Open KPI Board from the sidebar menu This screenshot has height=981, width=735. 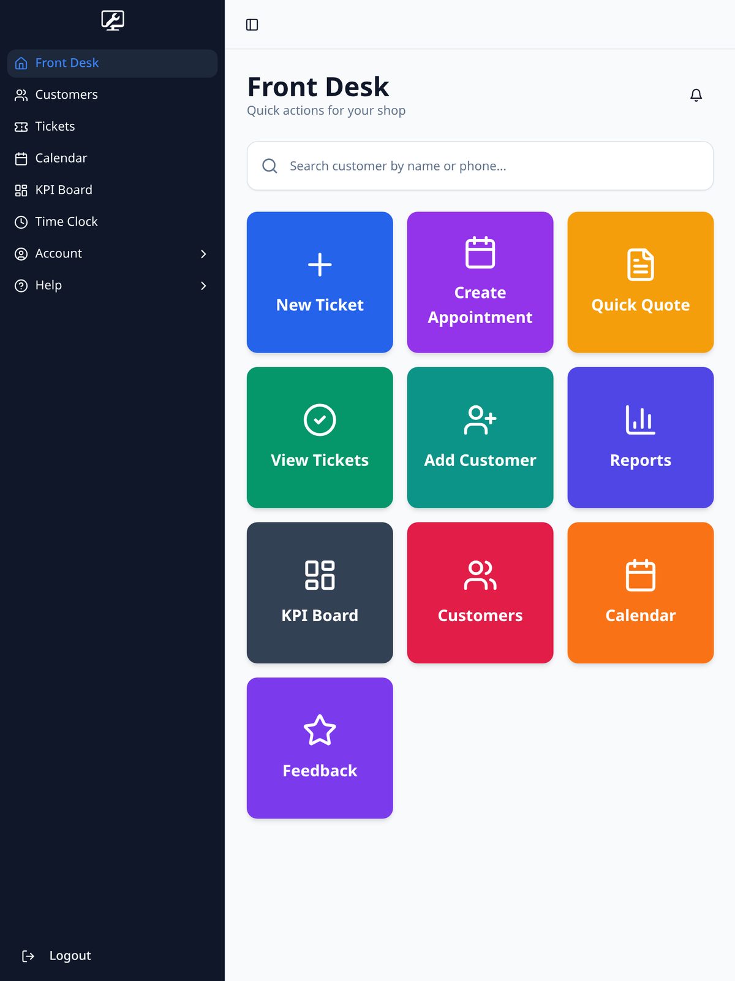click(112, 191)
